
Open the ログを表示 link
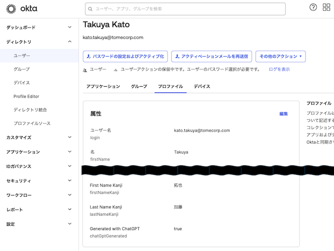point(279,69)
